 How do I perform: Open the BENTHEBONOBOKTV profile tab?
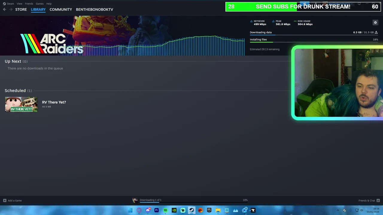click(x=95, y=10)
